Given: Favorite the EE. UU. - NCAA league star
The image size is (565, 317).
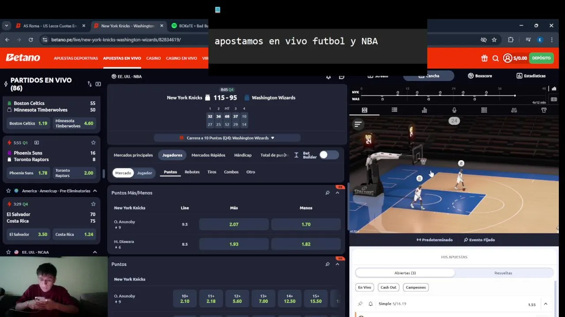Looking at the screenshot, I should click(x=8, y=252).
